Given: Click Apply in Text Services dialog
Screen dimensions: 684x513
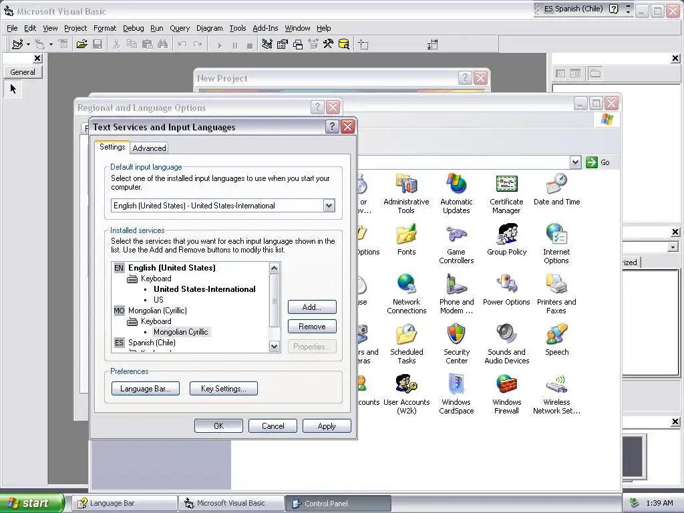Looking at the screenshot, I should [327, 426].
